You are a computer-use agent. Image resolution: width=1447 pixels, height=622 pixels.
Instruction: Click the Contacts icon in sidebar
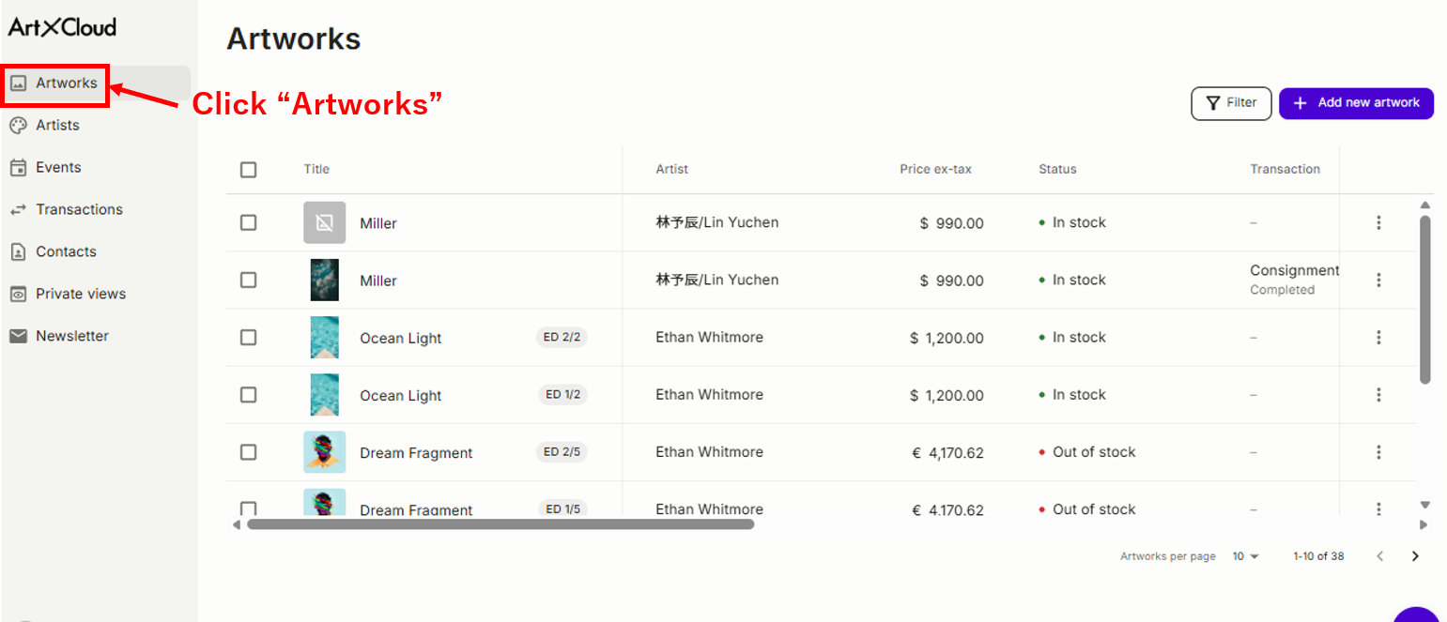[18, 252]
